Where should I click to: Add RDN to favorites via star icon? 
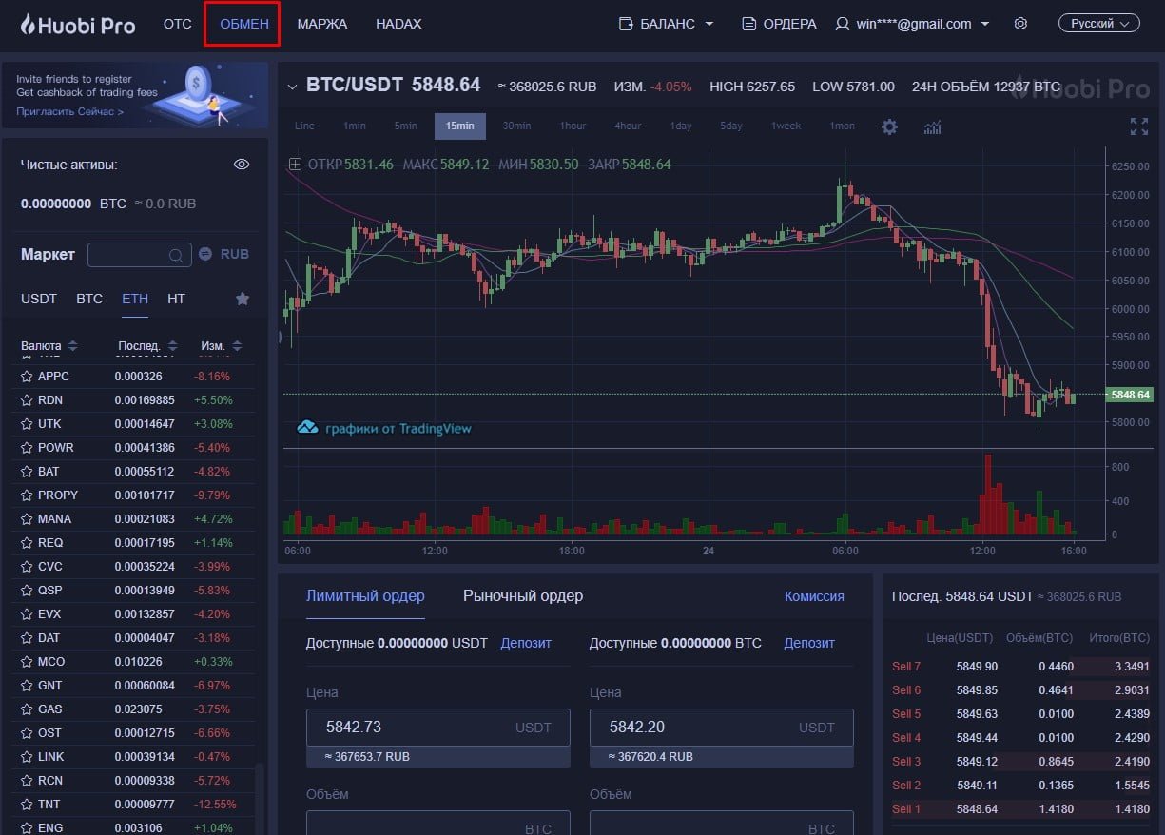[26, 399]
